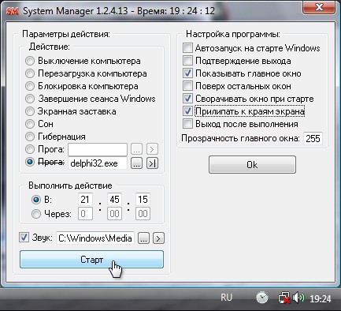Click transparency value field 255
The width and height of the screenshot is (341, 311).
tap(313, 138)
